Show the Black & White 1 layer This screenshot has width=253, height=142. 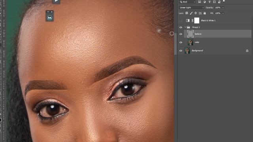click(181, 21)
